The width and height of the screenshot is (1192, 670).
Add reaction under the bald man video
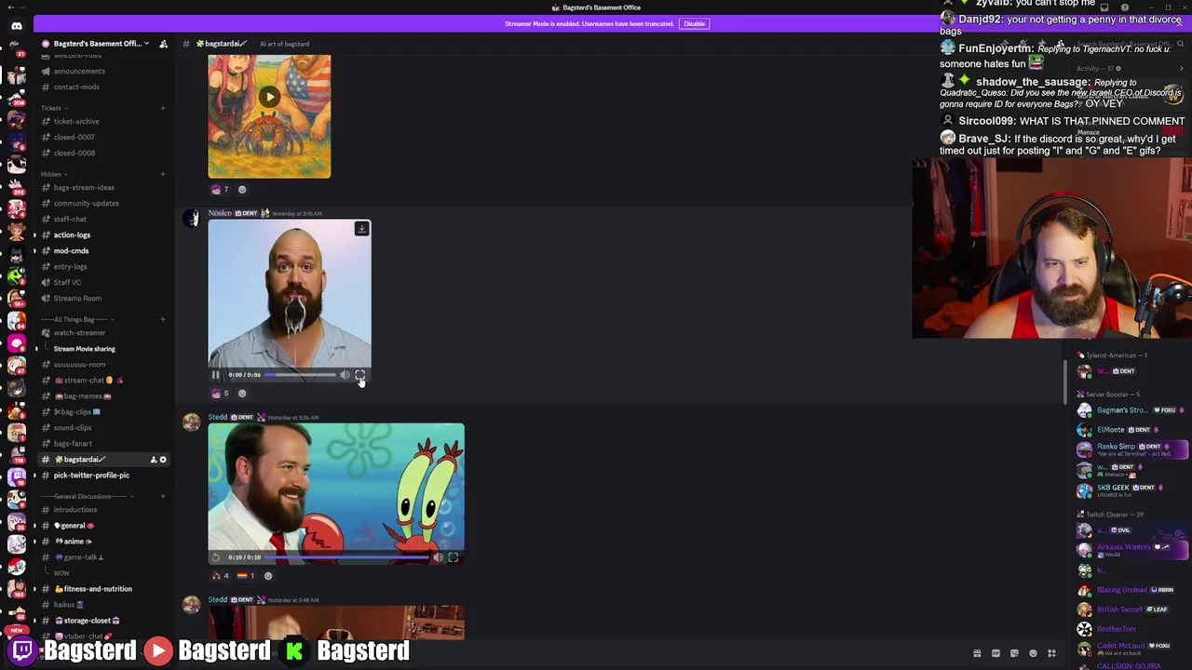242,393
